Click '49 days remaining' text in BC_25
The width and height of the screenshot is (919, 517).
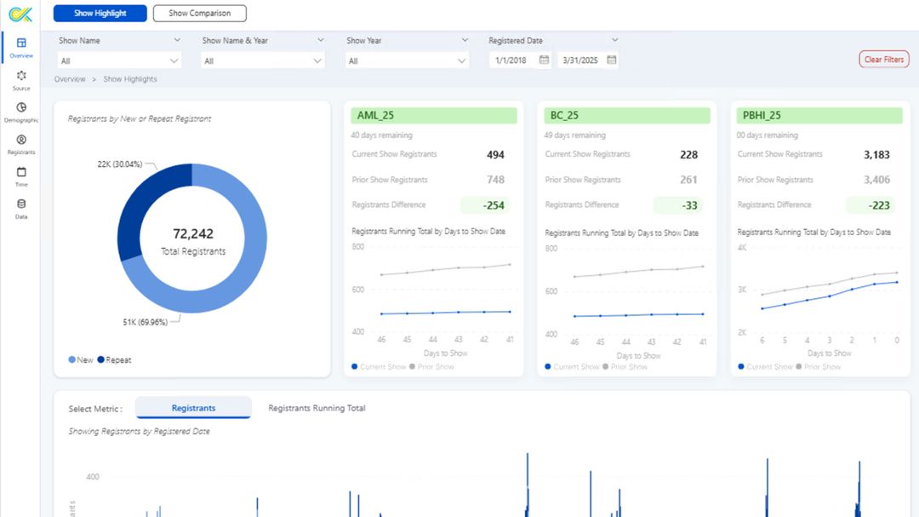574,135
